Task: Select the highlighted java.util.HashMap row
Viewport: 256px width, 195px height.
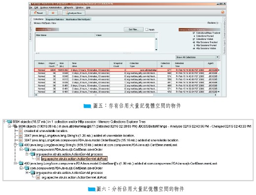Action: coord(126,70)
